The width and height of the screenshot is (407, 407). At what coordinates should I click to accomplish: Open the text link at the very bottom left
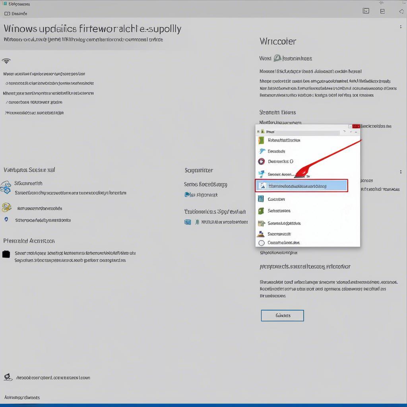pyautogui.click(x=22, y=397)
